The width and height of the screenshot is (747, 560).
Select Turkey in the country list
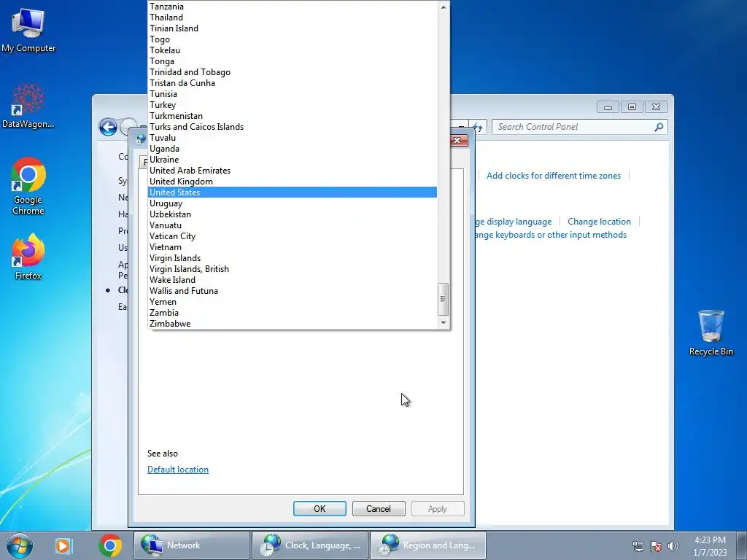pyautogui.click(x=293, y=105)
